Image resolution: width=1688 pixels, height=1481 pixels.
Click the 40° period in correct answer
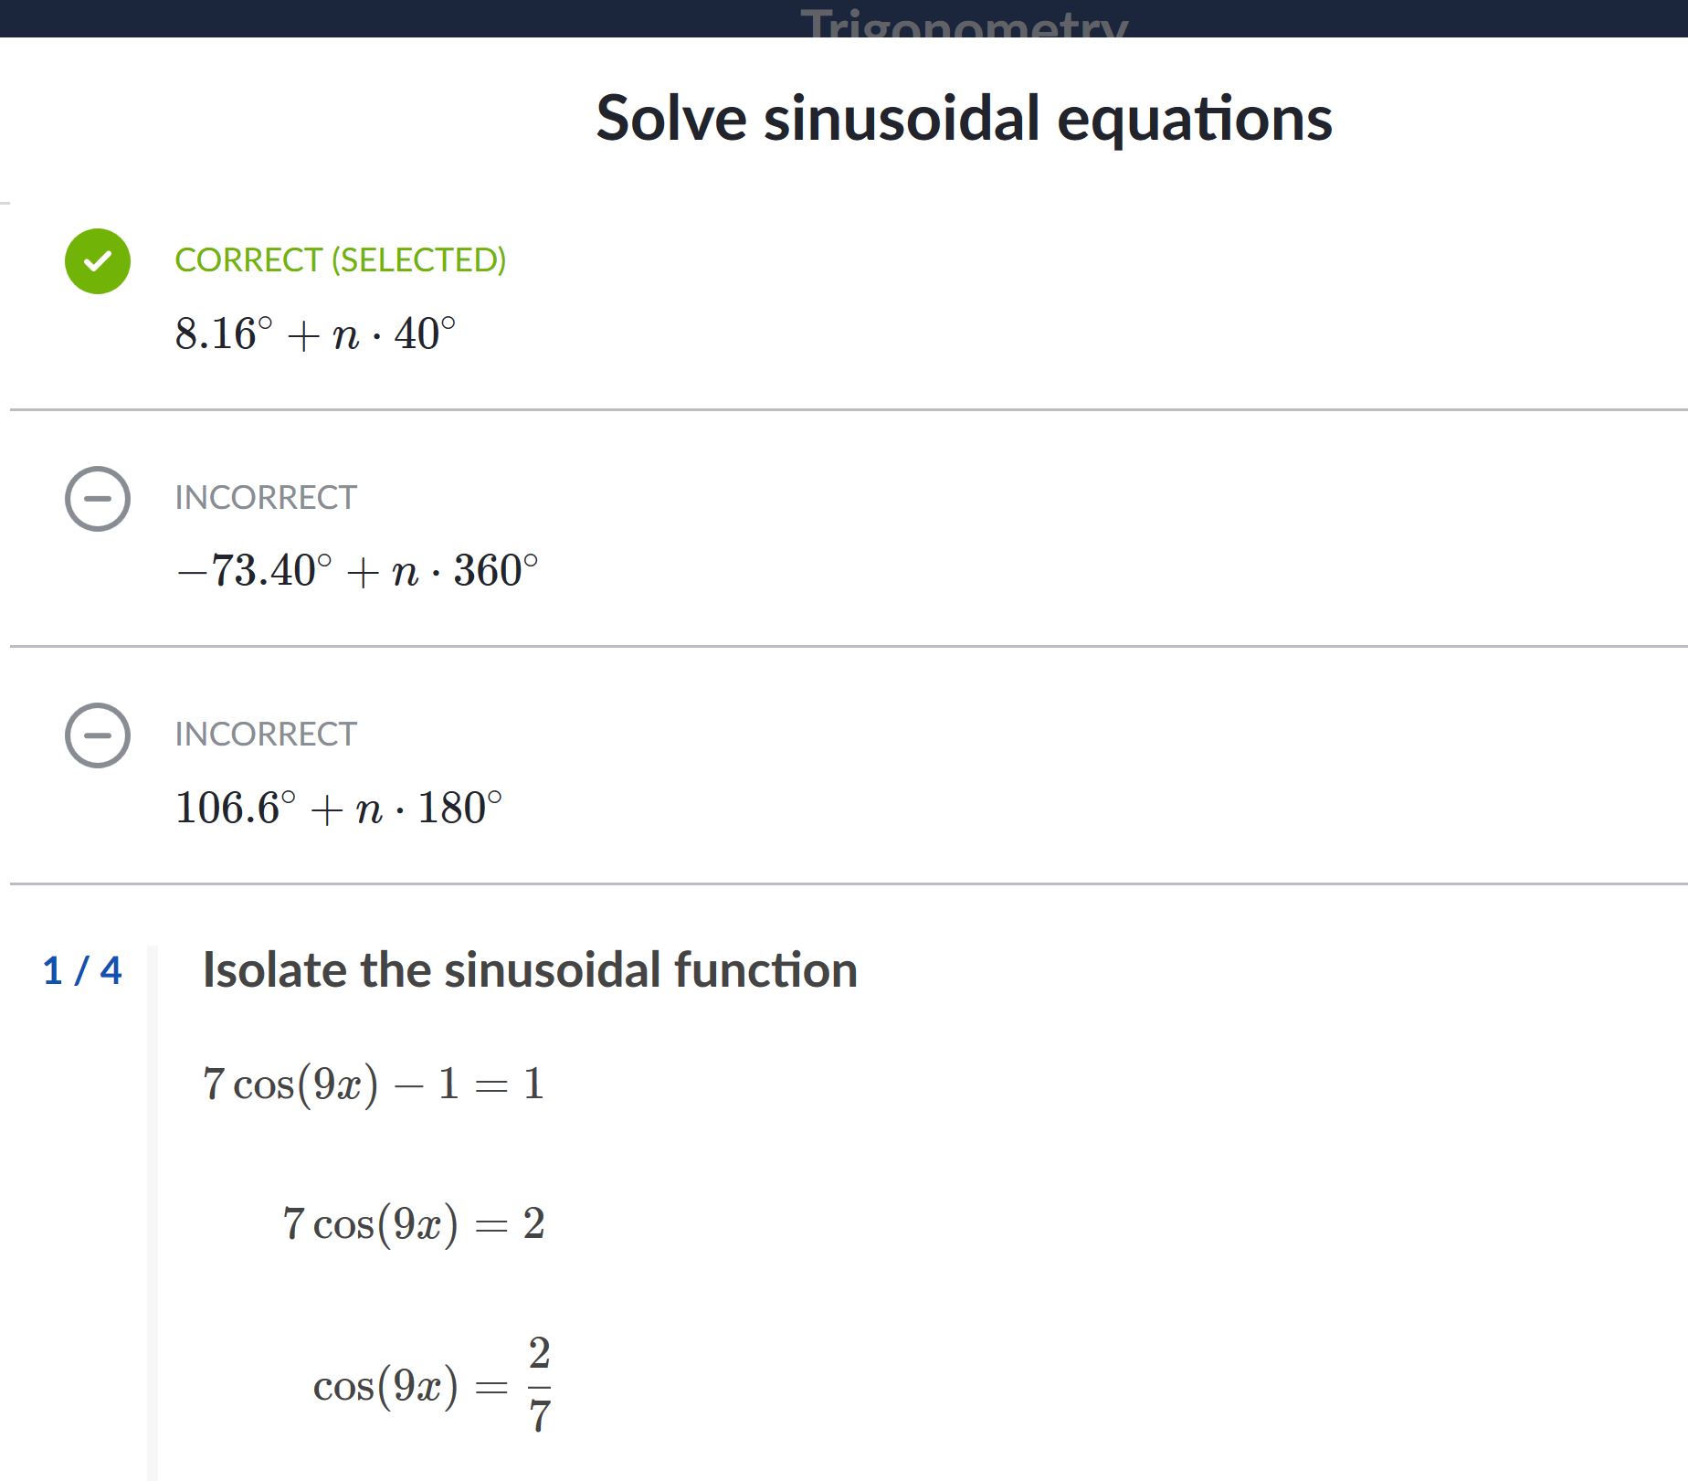(x=425, y=333)
